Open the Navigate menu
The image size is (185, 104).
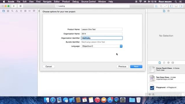click(47, 2)
